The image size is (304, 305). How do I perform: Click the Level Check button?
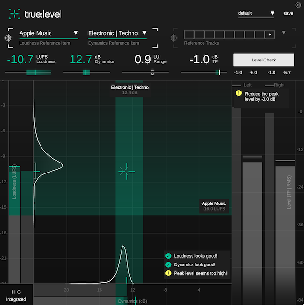point(263,60)
